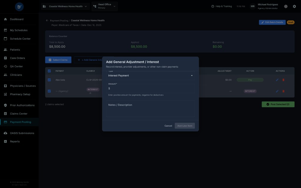Delete the Abe bela claim row

(x=283, y=80)
